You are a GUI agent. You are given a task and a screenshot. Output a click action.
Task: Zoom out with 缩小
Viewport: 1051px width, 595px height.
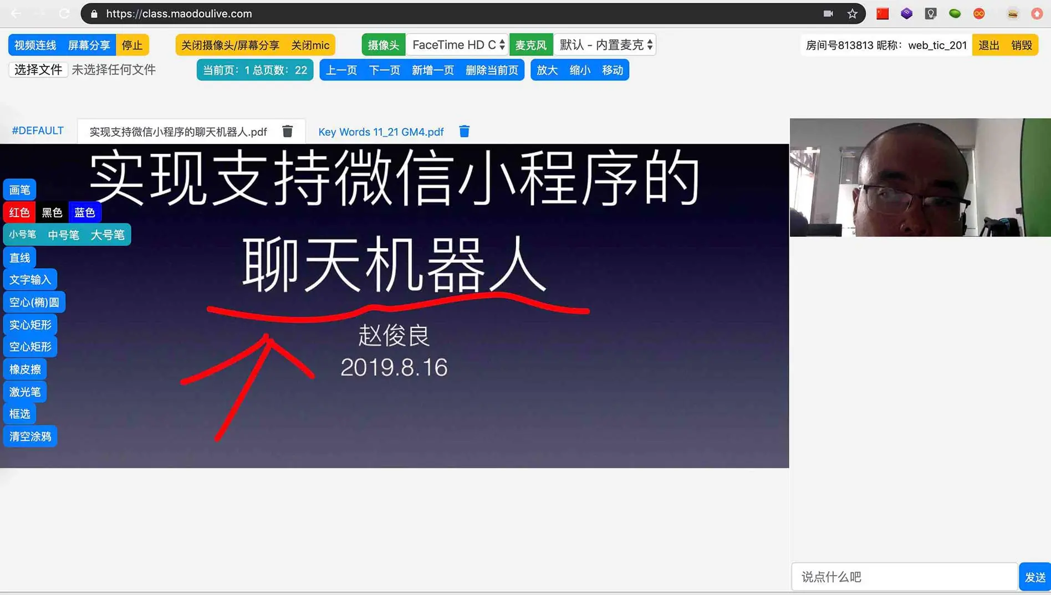coord(580,70)
